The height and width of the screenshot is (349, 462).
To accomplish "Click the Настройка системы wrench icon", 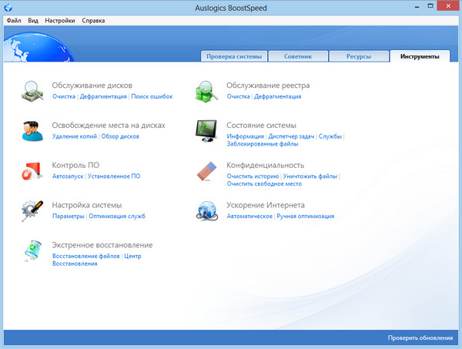I will coord(31,211).
